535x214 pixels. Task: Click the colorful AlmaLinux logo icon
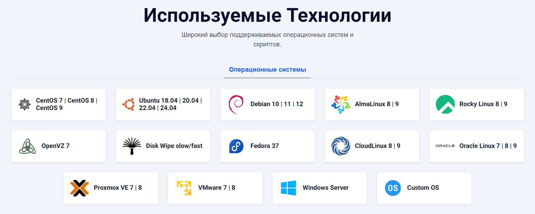coord(340,104)
